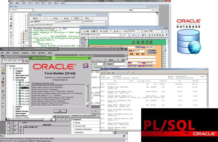Click the horizontal scrollbar of Object Navigator

(x=28, y=119)
